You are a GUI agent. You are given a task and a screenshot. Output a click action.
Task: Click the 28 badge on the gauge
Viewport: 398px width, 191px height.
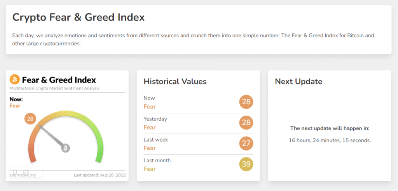click(30, 119)
